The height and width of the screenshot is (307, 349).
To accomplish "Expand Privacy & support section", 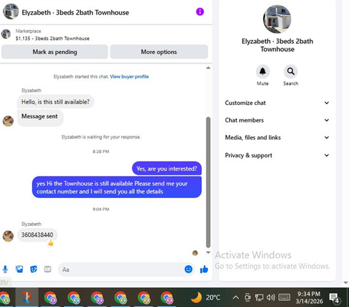I will tap(277, 155).
